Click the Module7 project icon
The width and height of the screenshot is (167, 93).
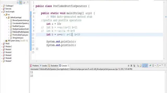4,61
